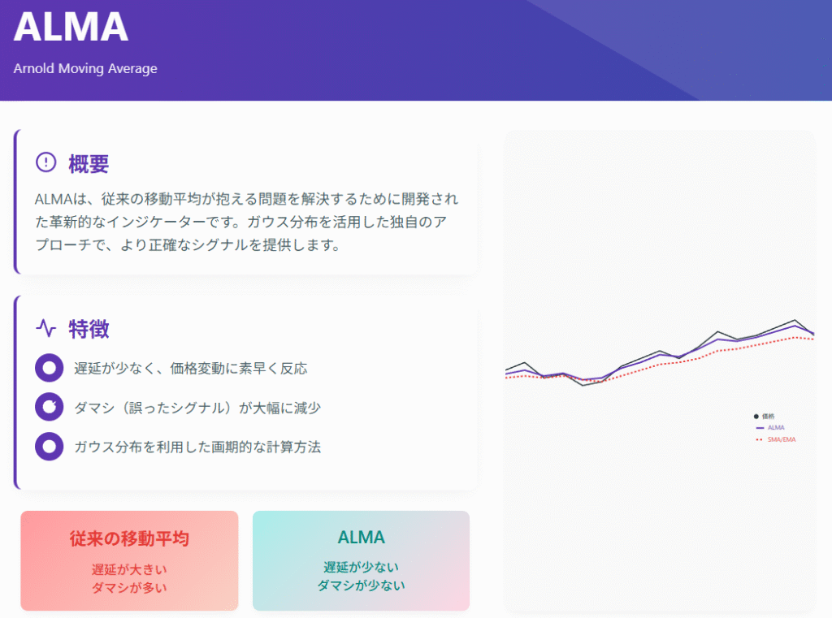Toggle the ALMA series legend label
Screen dimensions: 832x618
pos(776,427)
